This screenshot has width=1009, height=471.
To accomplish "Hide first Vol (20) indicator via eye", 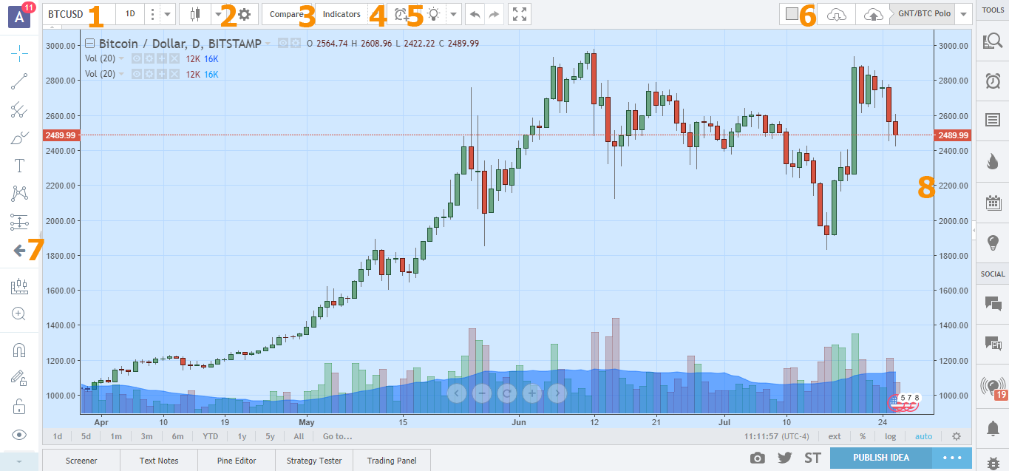I will [x=136, y=58].
